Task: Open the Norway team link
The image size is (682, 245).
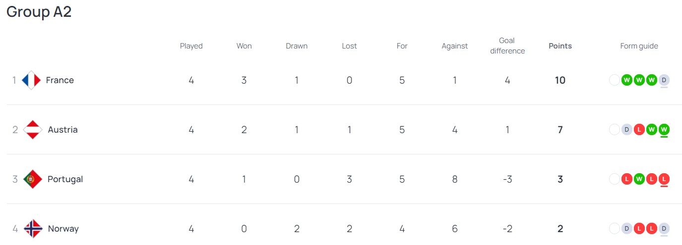Action: (63, 229)
